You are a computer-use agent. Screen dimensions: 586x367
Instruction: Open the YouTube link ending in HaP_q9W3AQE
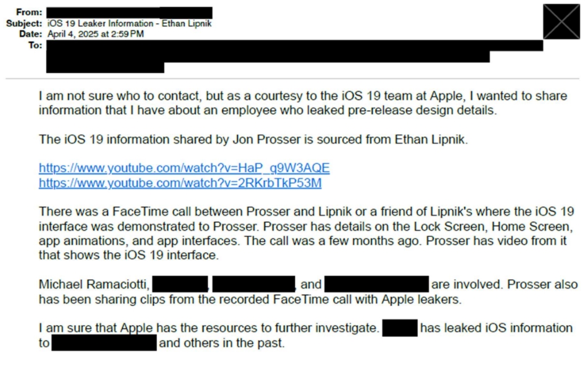(x=184, y=168)
